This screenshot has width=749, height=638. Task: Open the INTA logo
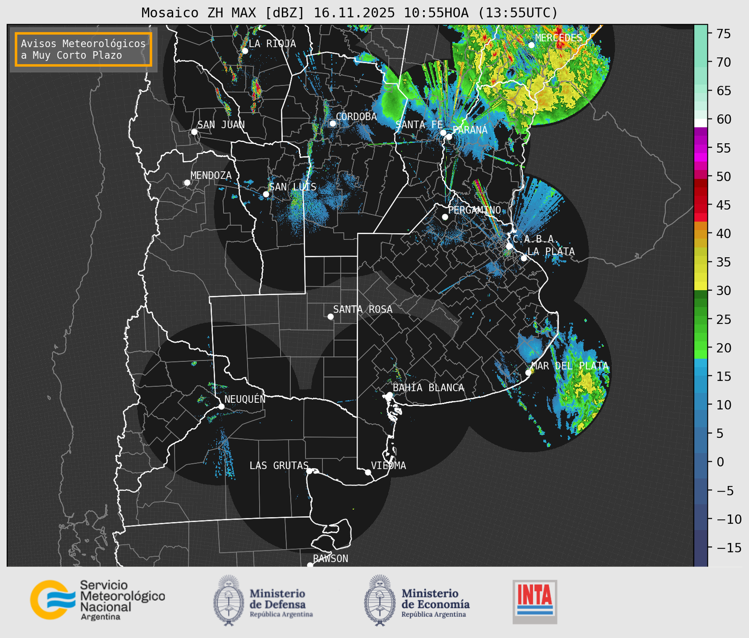[x=535, y=602]
